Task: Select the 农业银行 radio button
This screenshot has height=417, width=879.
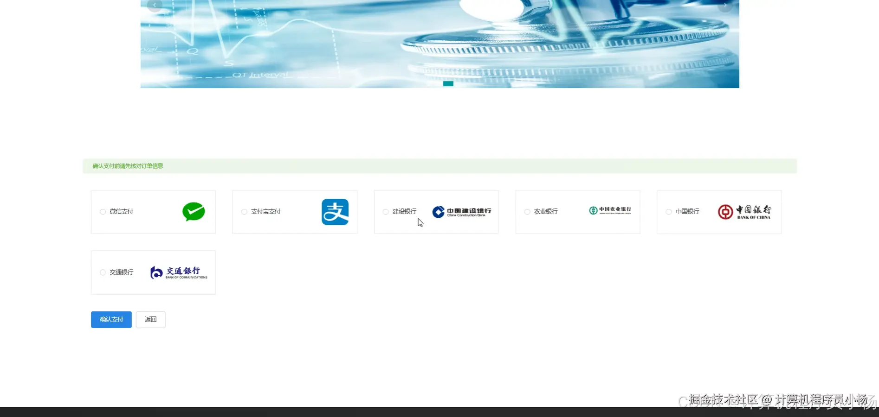Action: [x=527, y=212]
